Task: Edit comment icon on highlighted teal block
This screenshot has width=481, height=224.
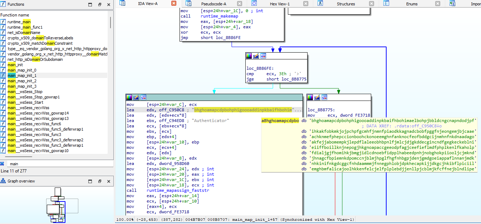Action: 136,97
